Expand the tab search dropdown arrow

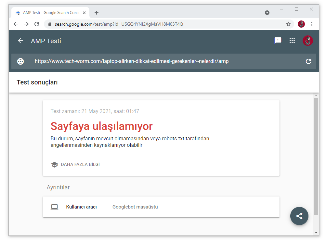coord(267,13)
